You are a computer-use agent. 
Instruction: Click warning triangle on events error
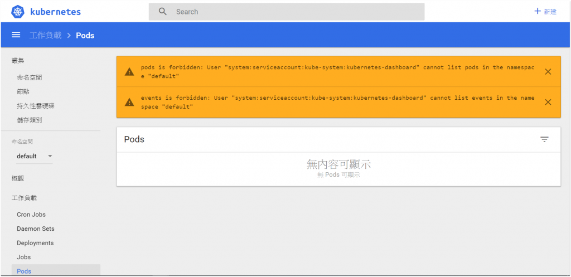[129, 103]
